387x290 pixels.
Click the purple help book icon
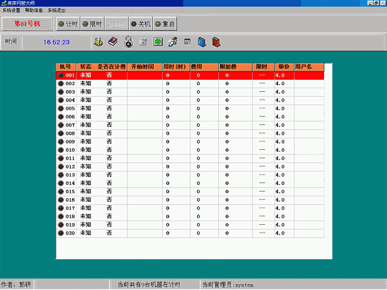pyautogui.click(x=112, y=42)
